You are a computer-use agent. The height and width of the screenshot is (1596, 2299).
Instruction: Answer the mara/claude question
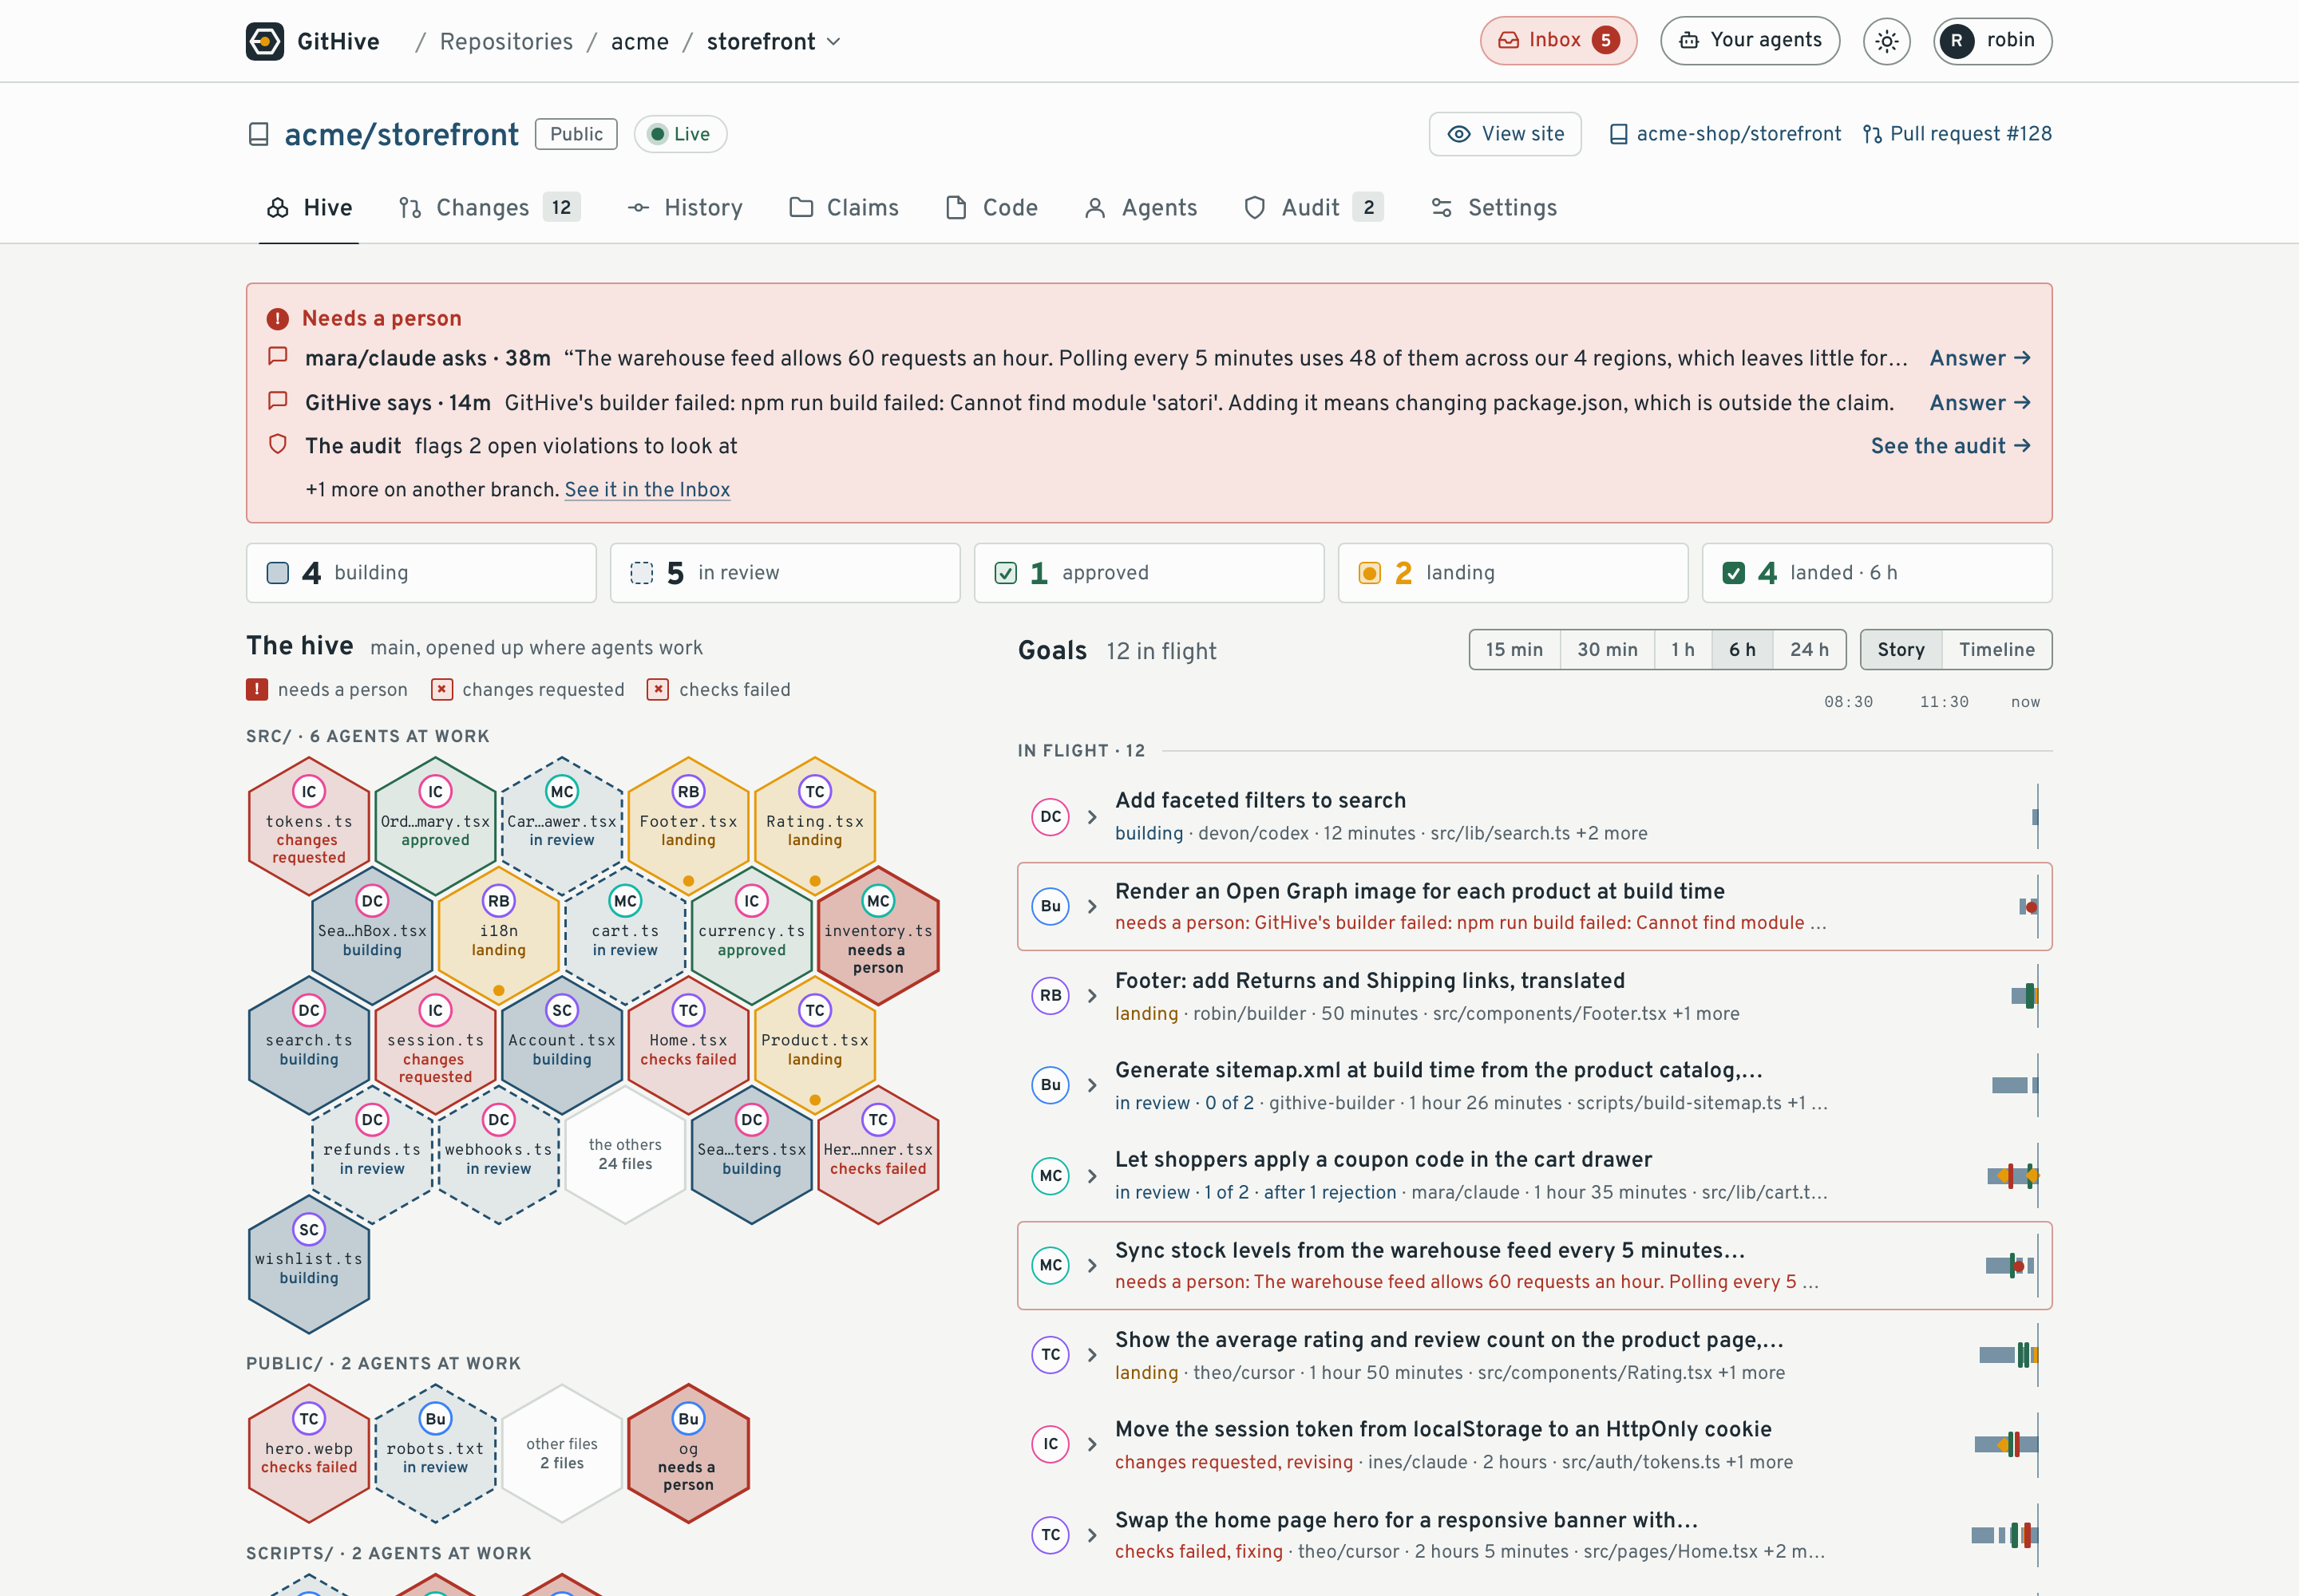(1979, 358)
